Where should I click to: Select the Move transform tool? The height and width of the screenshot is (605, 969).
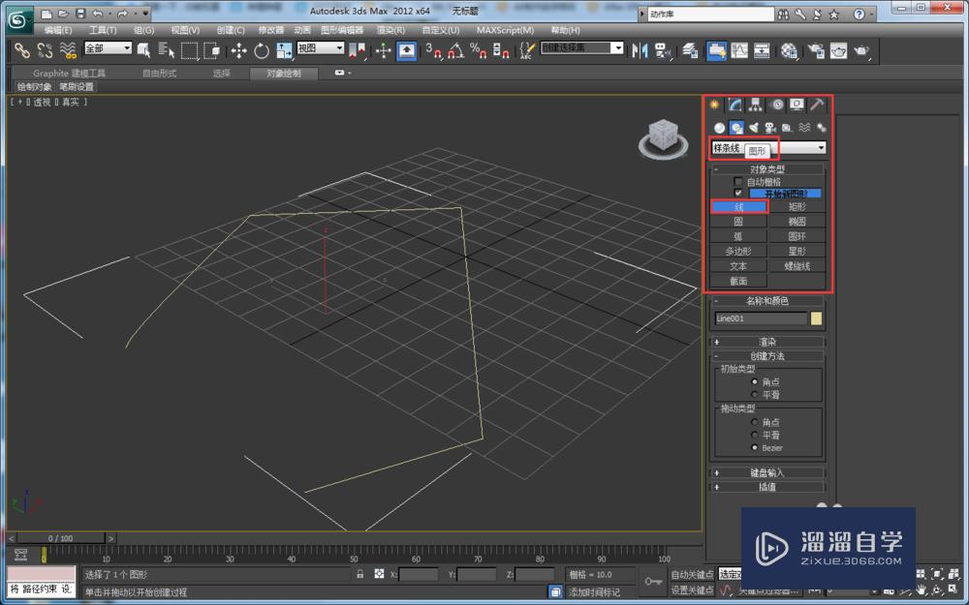238,50
